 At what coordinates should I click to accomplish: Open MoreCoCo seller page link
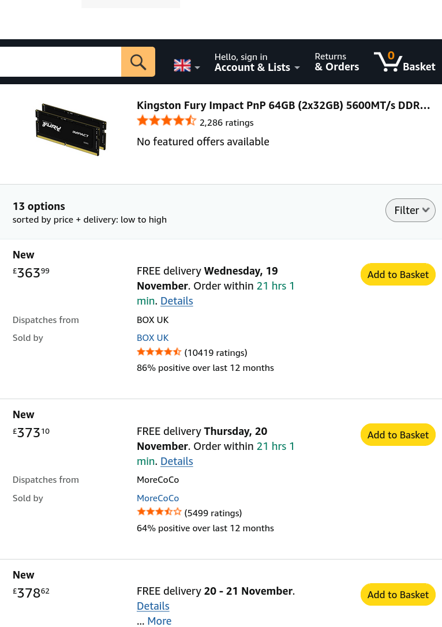point(158,498)
